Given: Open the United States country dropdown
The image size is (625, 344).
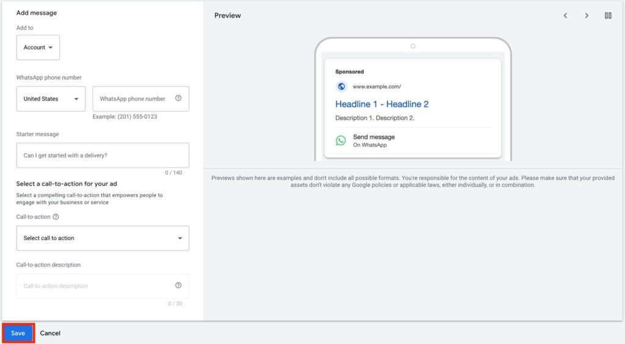Looking at the screenshot, I should (51, 99).
